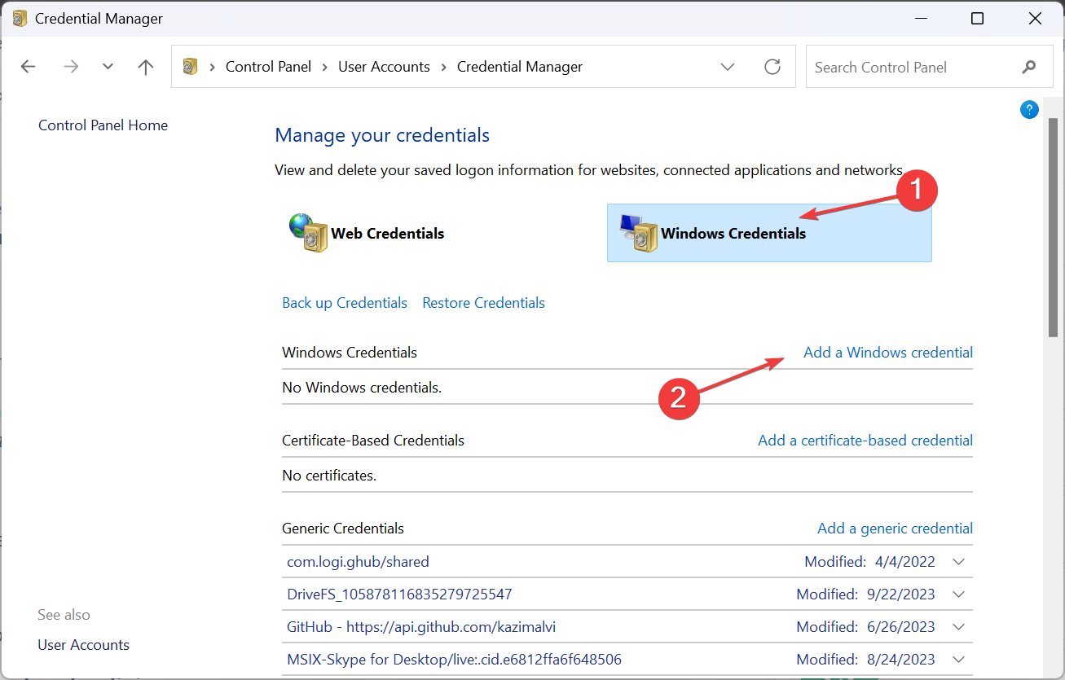This screenshot has height=680, width=1065.
Task: Click the address bar Control Panel icon
Action: tap(190, 67)
